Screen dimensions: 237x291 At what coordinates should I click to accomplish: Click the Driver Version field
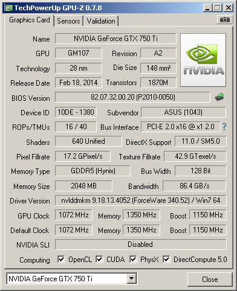point(141,200)
